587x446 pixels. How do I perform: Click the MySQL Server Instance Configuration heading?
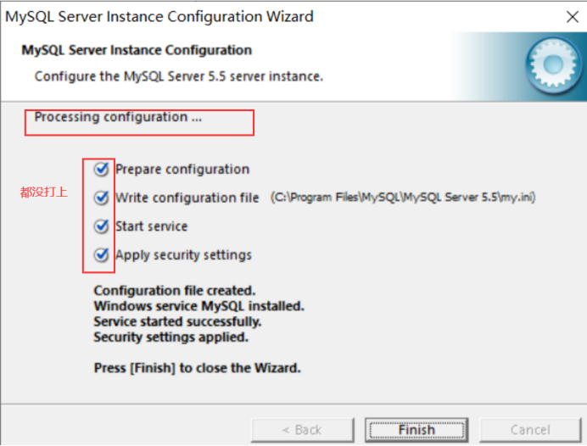coord(136,50)
